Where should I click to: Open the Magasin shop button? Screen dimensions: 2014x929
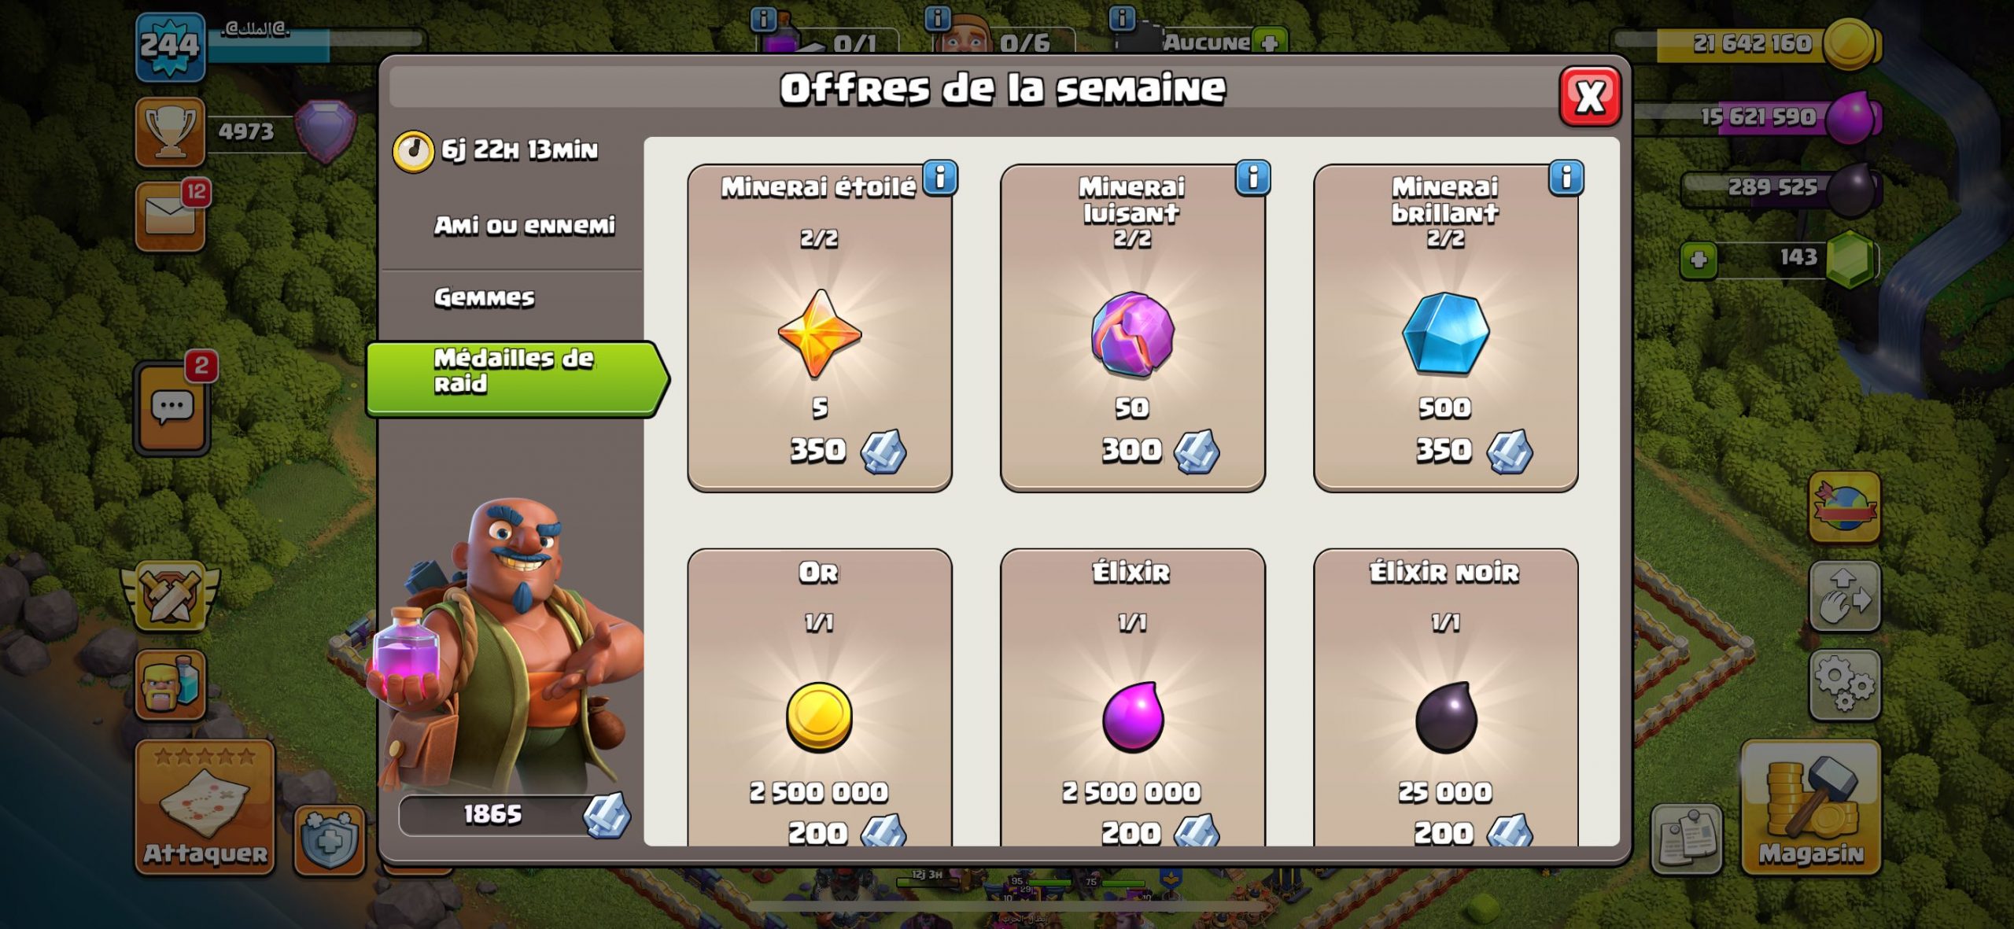pos(1811,807)
